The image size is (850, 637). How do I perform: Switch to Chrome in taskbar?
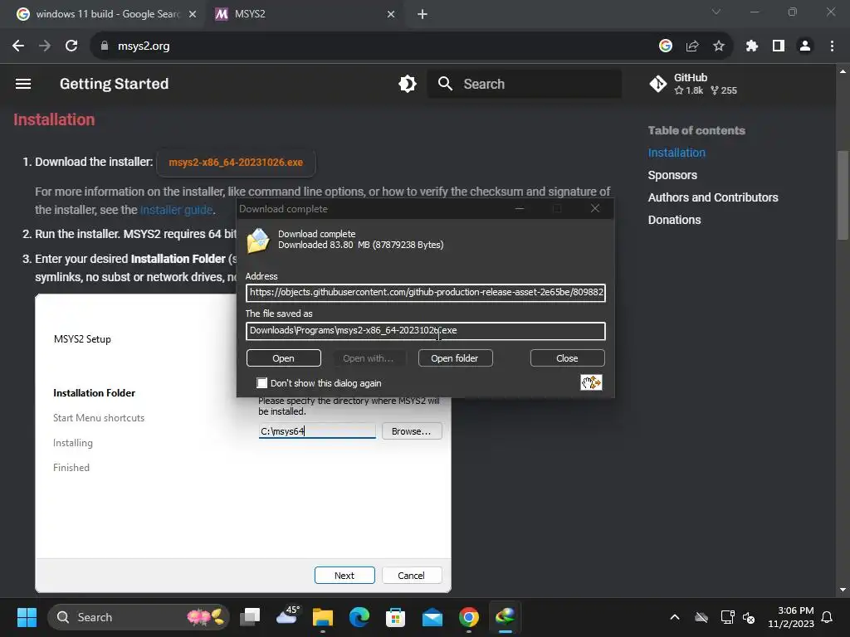pos(469,617)
